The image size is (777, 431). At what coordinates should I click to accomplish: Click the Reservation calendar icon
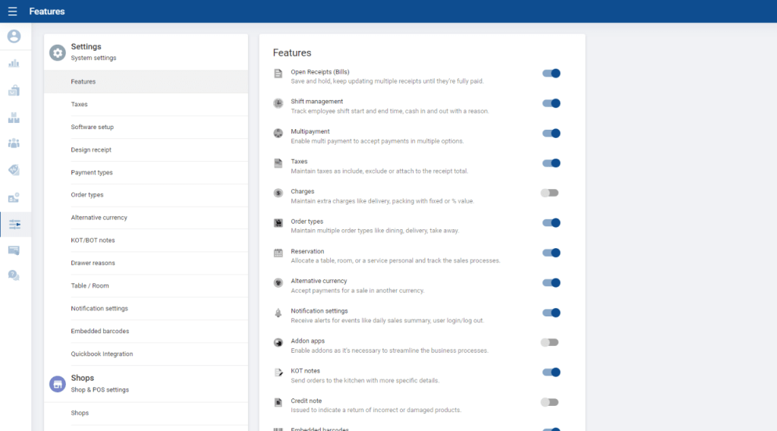pyautogui.click(x=278, y=253)
